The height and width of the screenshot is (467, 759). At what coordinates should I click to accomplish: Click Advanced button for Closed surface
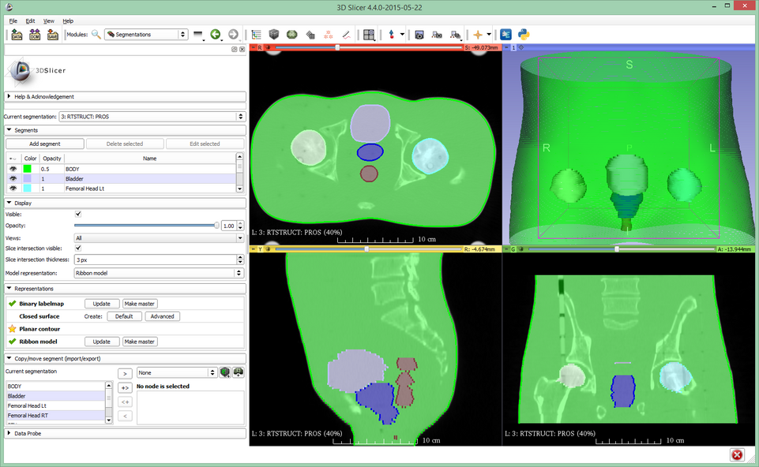[x=162, y=316]
